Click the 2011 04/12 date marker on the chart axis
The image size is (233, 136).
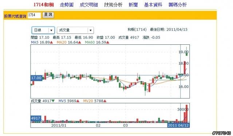click(178, 125)
